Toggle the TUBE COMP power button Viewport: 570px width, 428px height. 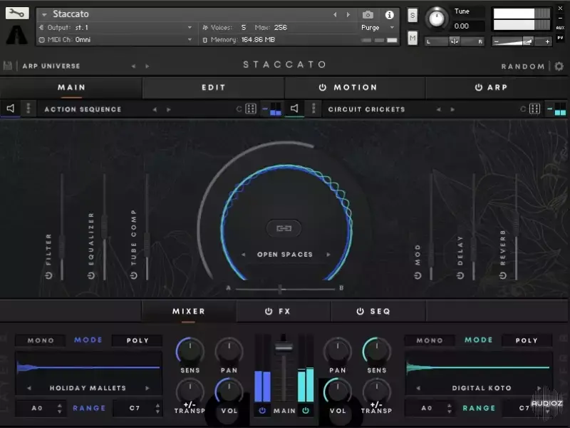134,275
